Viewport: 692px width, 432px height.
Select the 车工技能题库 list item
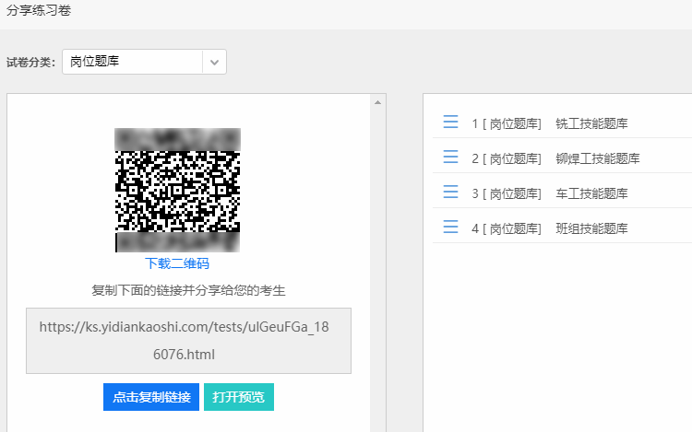(562, 192)
